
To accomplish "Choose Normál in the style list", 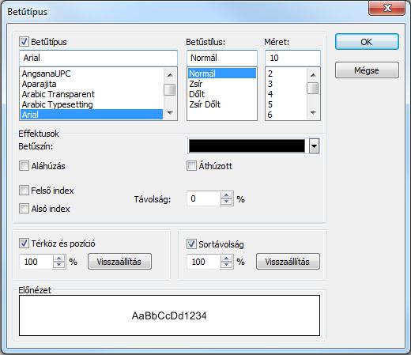I will pyautogui.click(x=222, y=74).
